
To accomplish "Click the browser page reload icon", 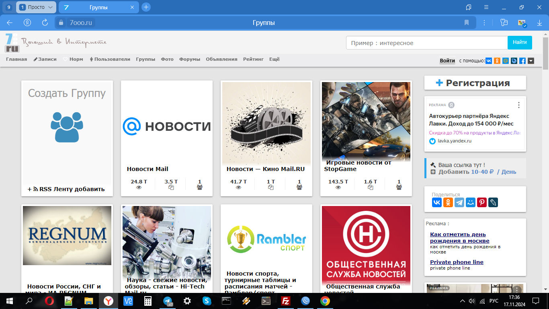I will pyautogui.click(x=45, y=23).
